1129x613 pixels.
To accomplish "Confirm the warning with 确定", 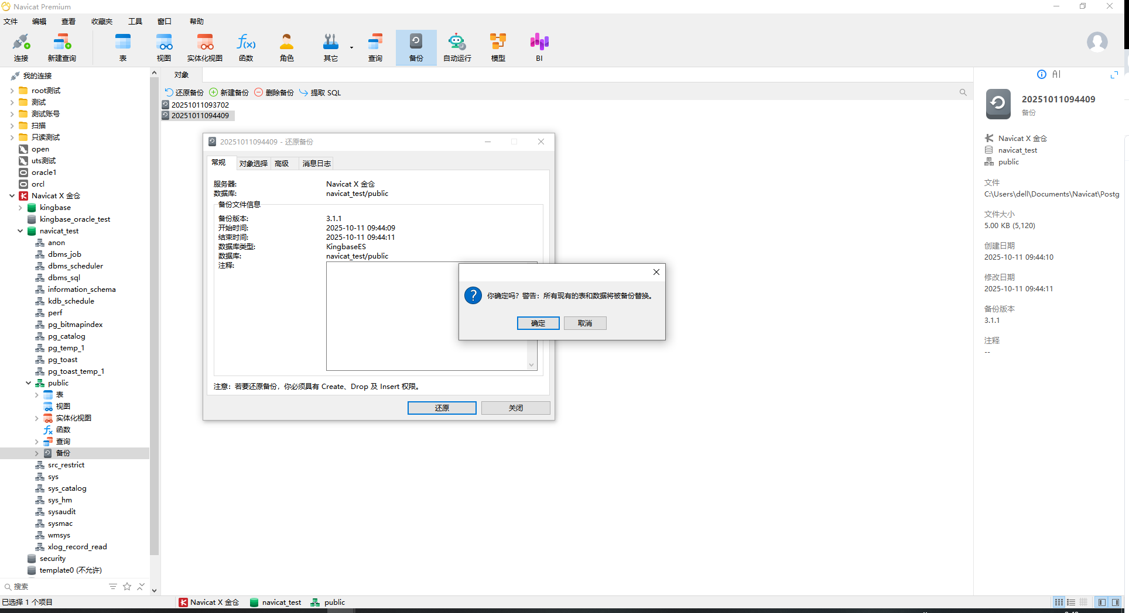I will tap(538, 323).
